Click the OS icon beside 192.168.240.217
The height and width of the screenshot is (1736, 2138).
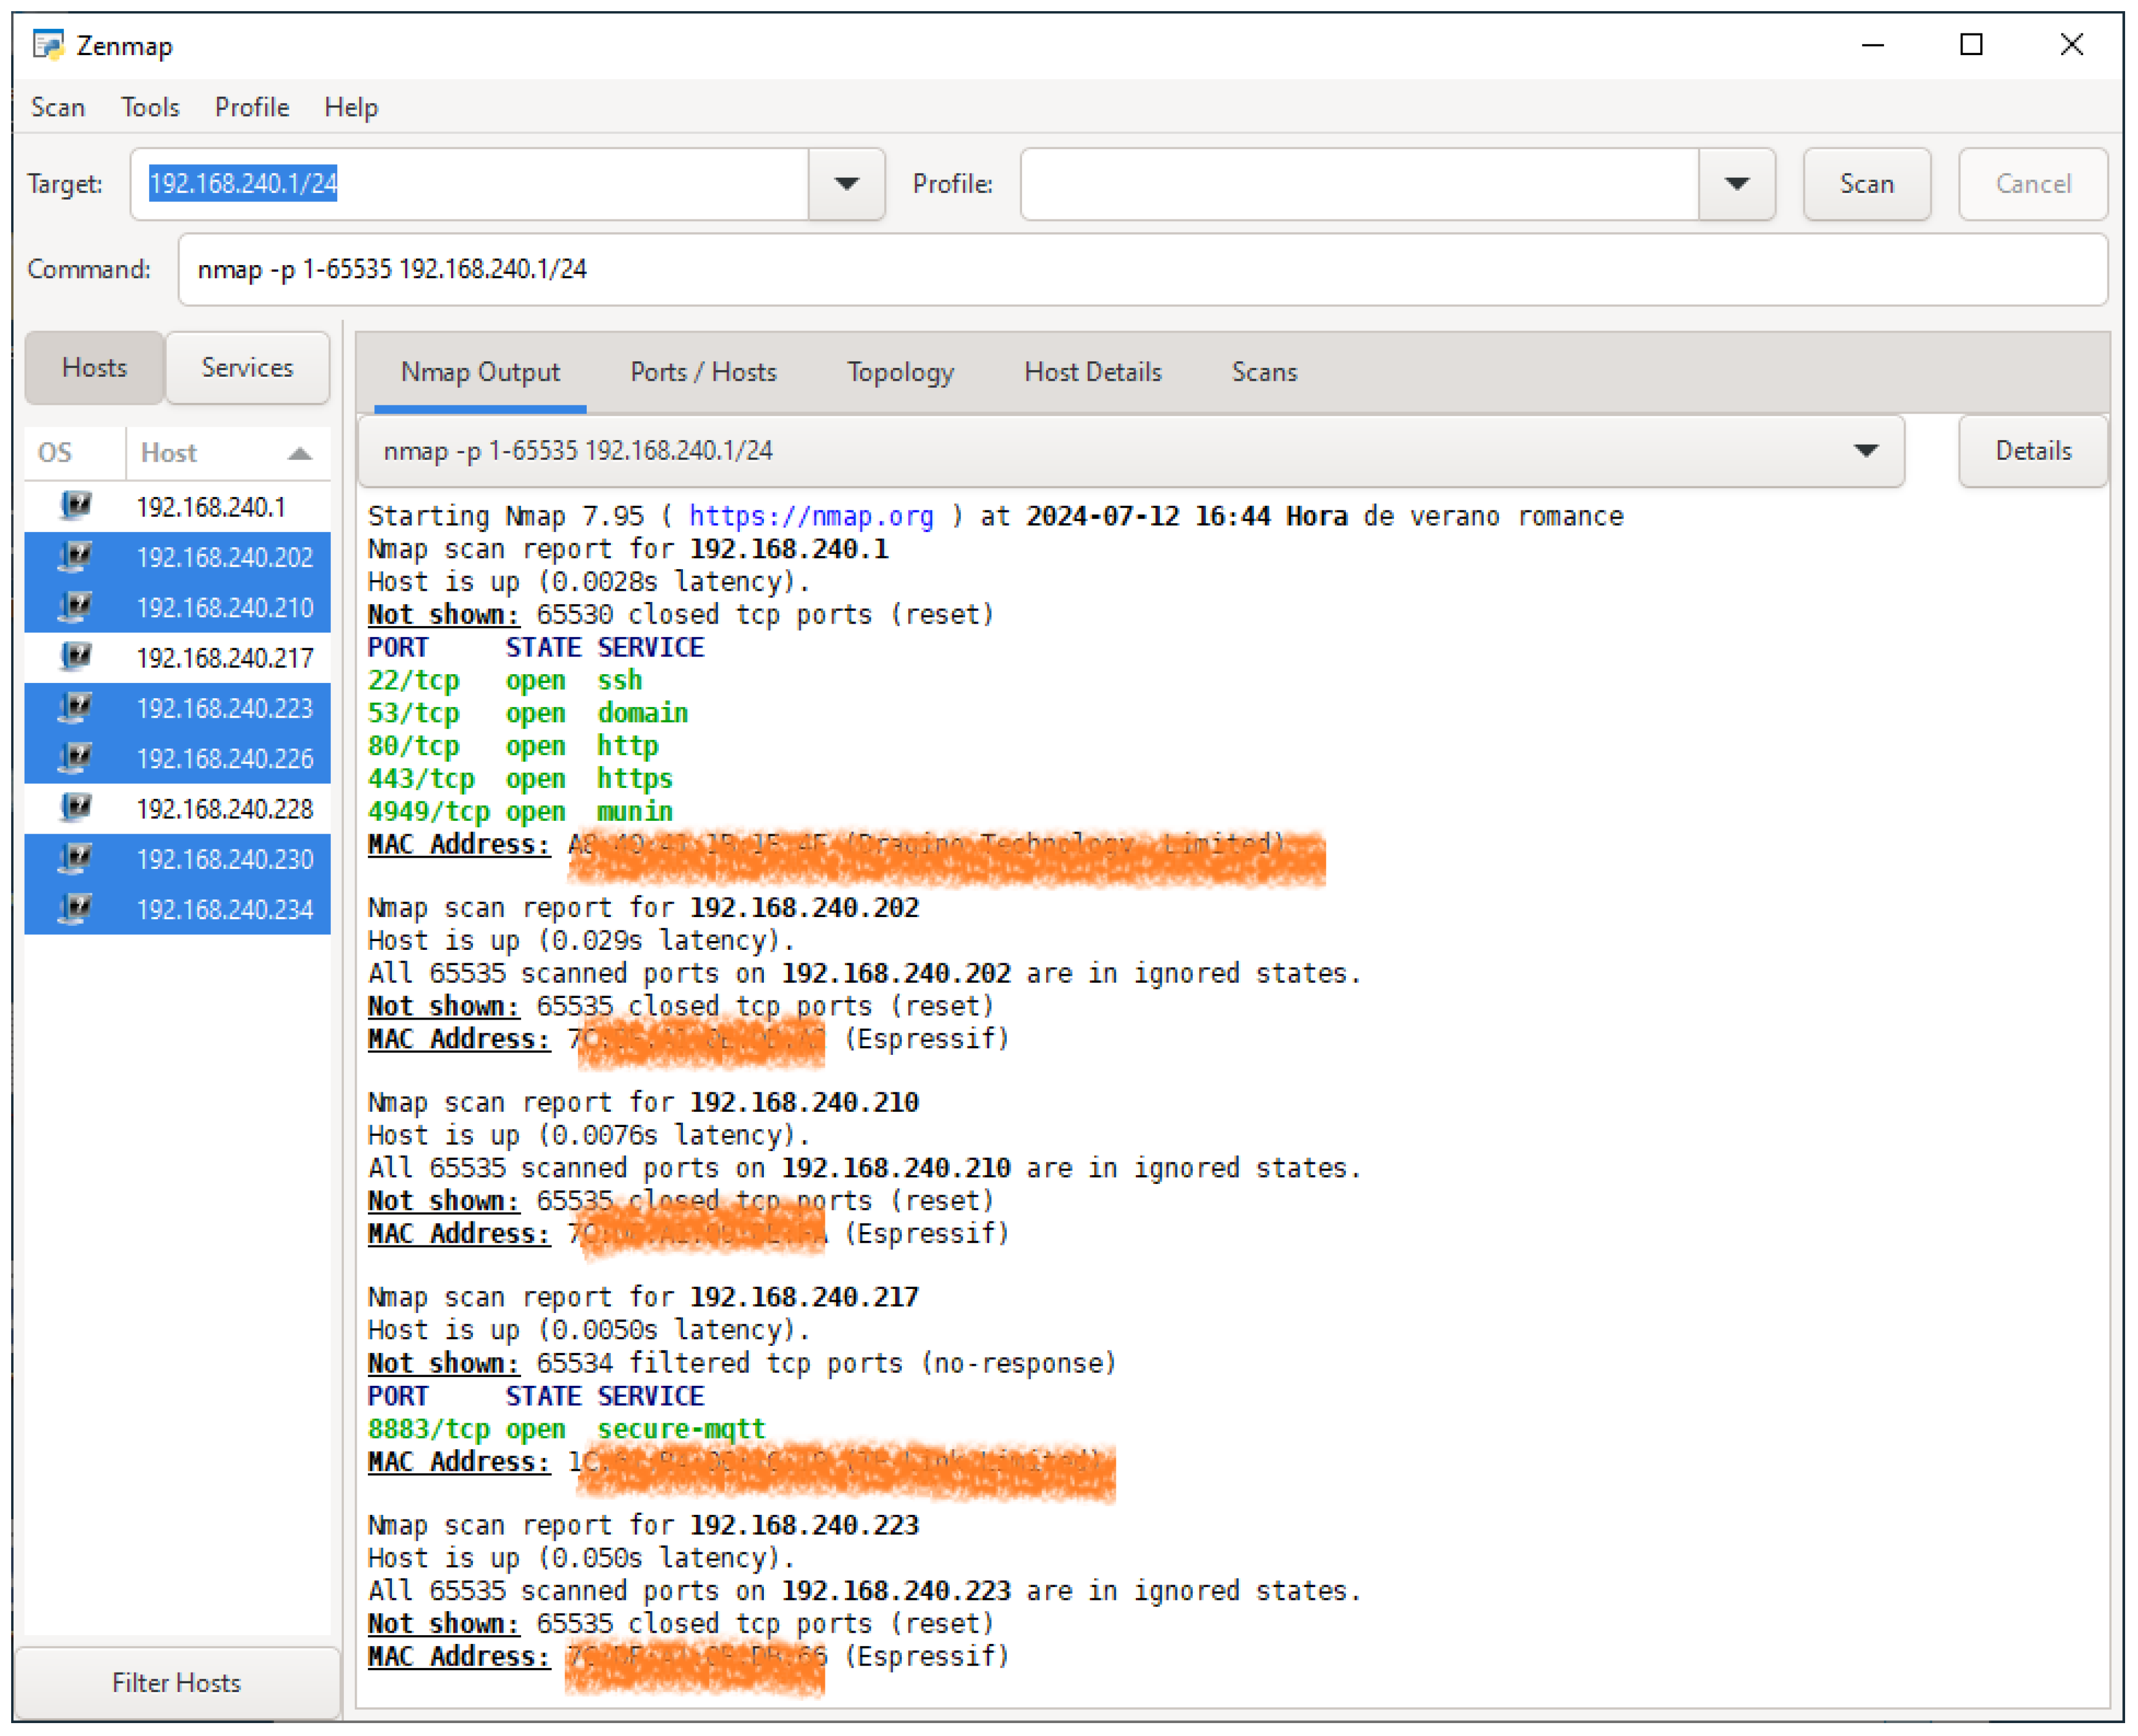[75, 657]
